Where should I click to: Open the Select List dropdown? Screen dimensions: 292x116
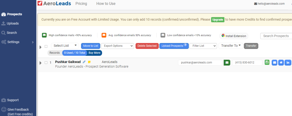tap(65, 46)
